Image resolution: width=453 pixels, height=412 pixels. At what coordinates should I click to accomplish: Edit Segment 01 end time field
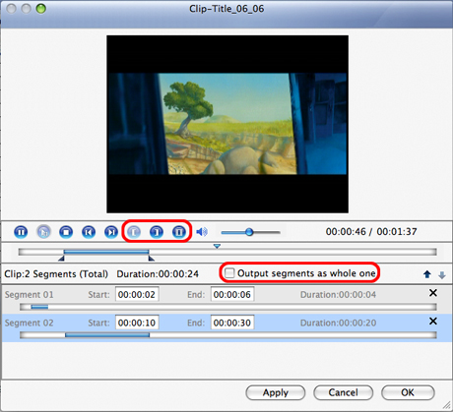click(232, 294)
